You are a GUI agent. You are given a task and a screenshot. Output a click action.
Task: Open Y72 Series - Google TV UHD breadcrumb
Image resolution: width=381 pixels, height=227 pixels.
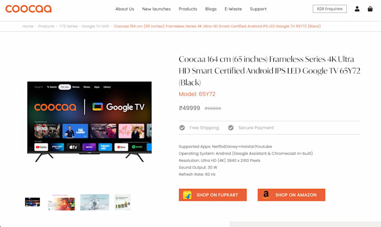tap(84, 26)
